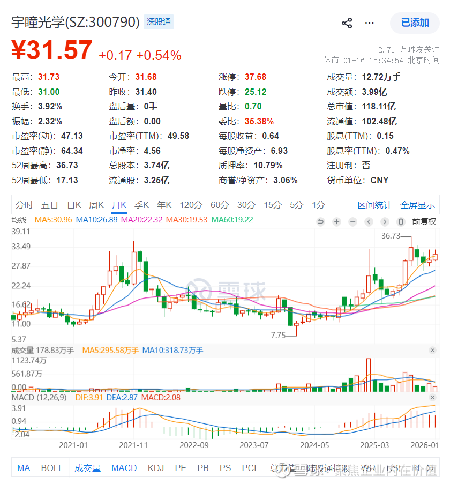Click the 股息率(TTM) 0.47% value
The height and width of the screenshot is (484, 450).
coord(397,151)
